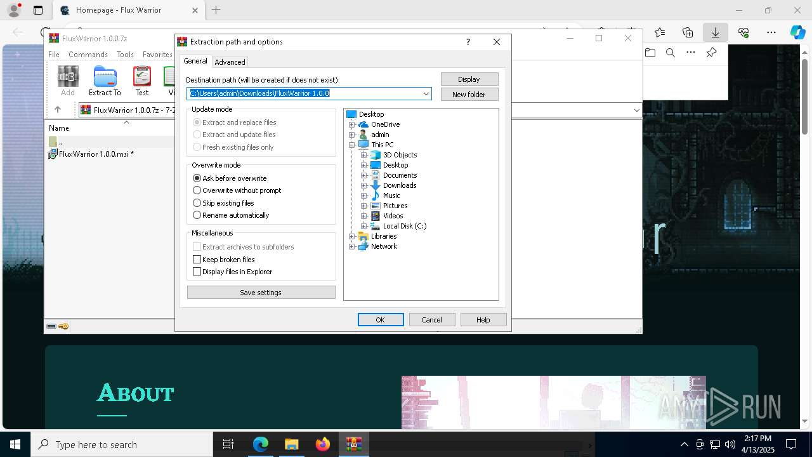Expand the 3D Objects tree node
The height and width of the screenshot is (457, 812).
(x=364, y=155)
